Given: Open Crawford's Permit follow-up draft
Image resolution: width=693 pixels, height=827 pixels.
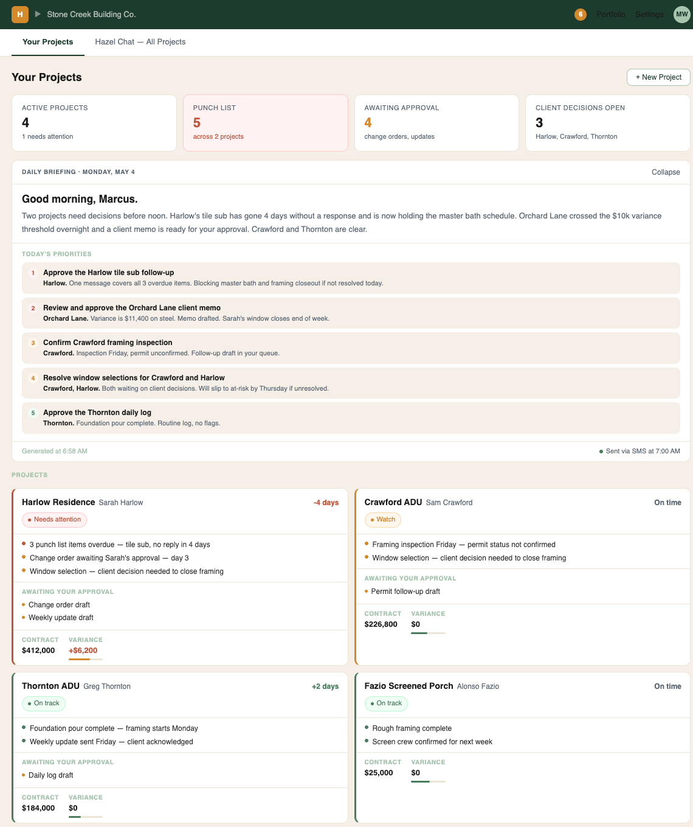Looking at the screenshot, I should click(x=405, y=591).
